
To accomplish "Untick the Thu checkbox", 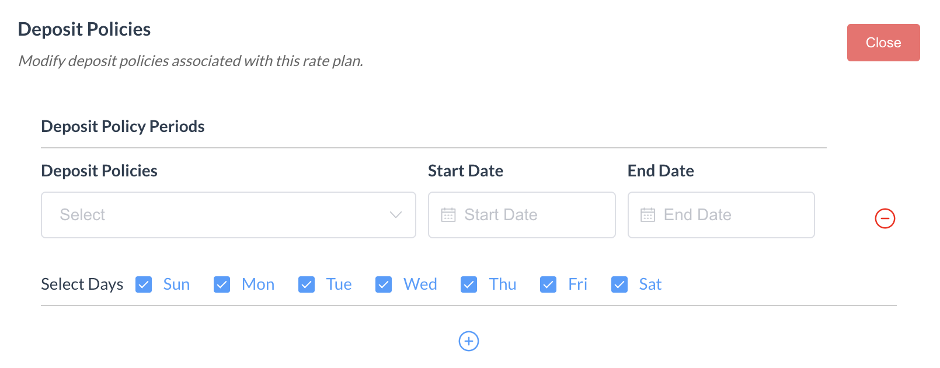I will (469, 284).
